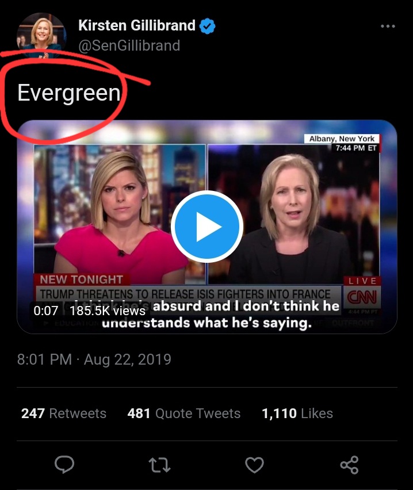View the 481 Quote Tweets list
The image size is (413, 490).
pyautogui.click(x=184, y=414)
